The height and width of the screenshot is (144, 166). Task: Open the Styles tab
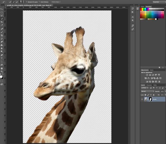click(x=152, y=70)
